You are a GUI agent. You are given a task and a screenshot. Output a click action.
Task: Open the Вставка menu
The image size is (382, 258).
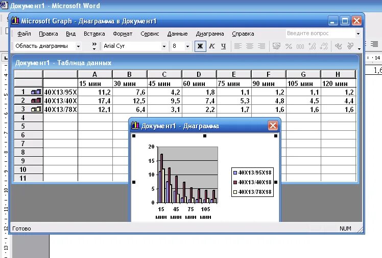tap(94, 34)
